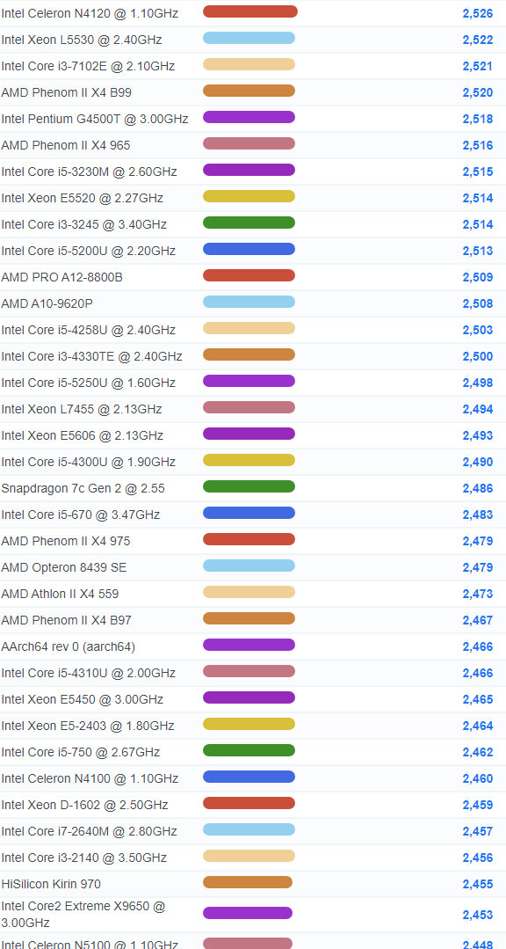506x949 pixels.
Task: Click Intel Core i5-4258U @ 2.40GHz
Action: (88, 330)
